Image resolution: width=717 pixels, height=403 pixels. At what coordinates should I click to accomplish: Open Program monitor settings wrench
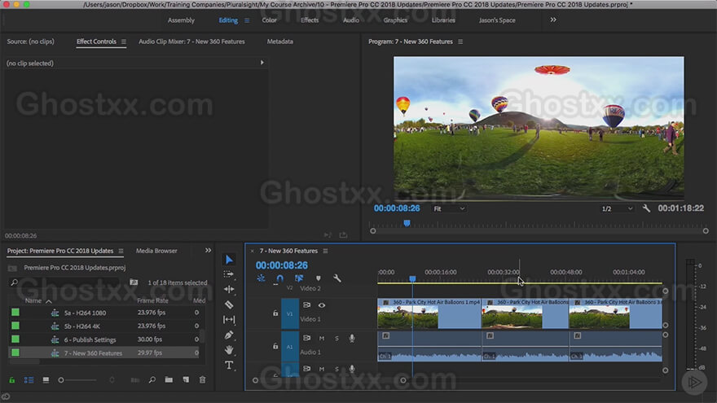(646, 208)
